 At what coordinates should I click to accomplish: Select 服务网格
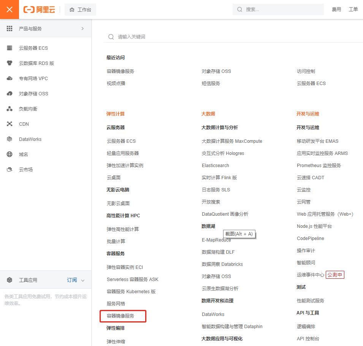[x=116, y=304]
